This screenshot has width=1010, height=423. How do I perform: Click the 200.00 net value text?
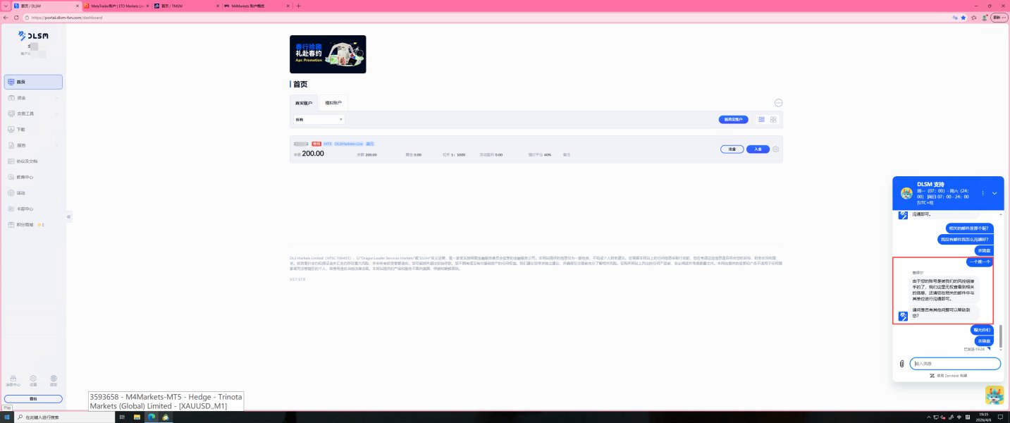pos(313,154)
